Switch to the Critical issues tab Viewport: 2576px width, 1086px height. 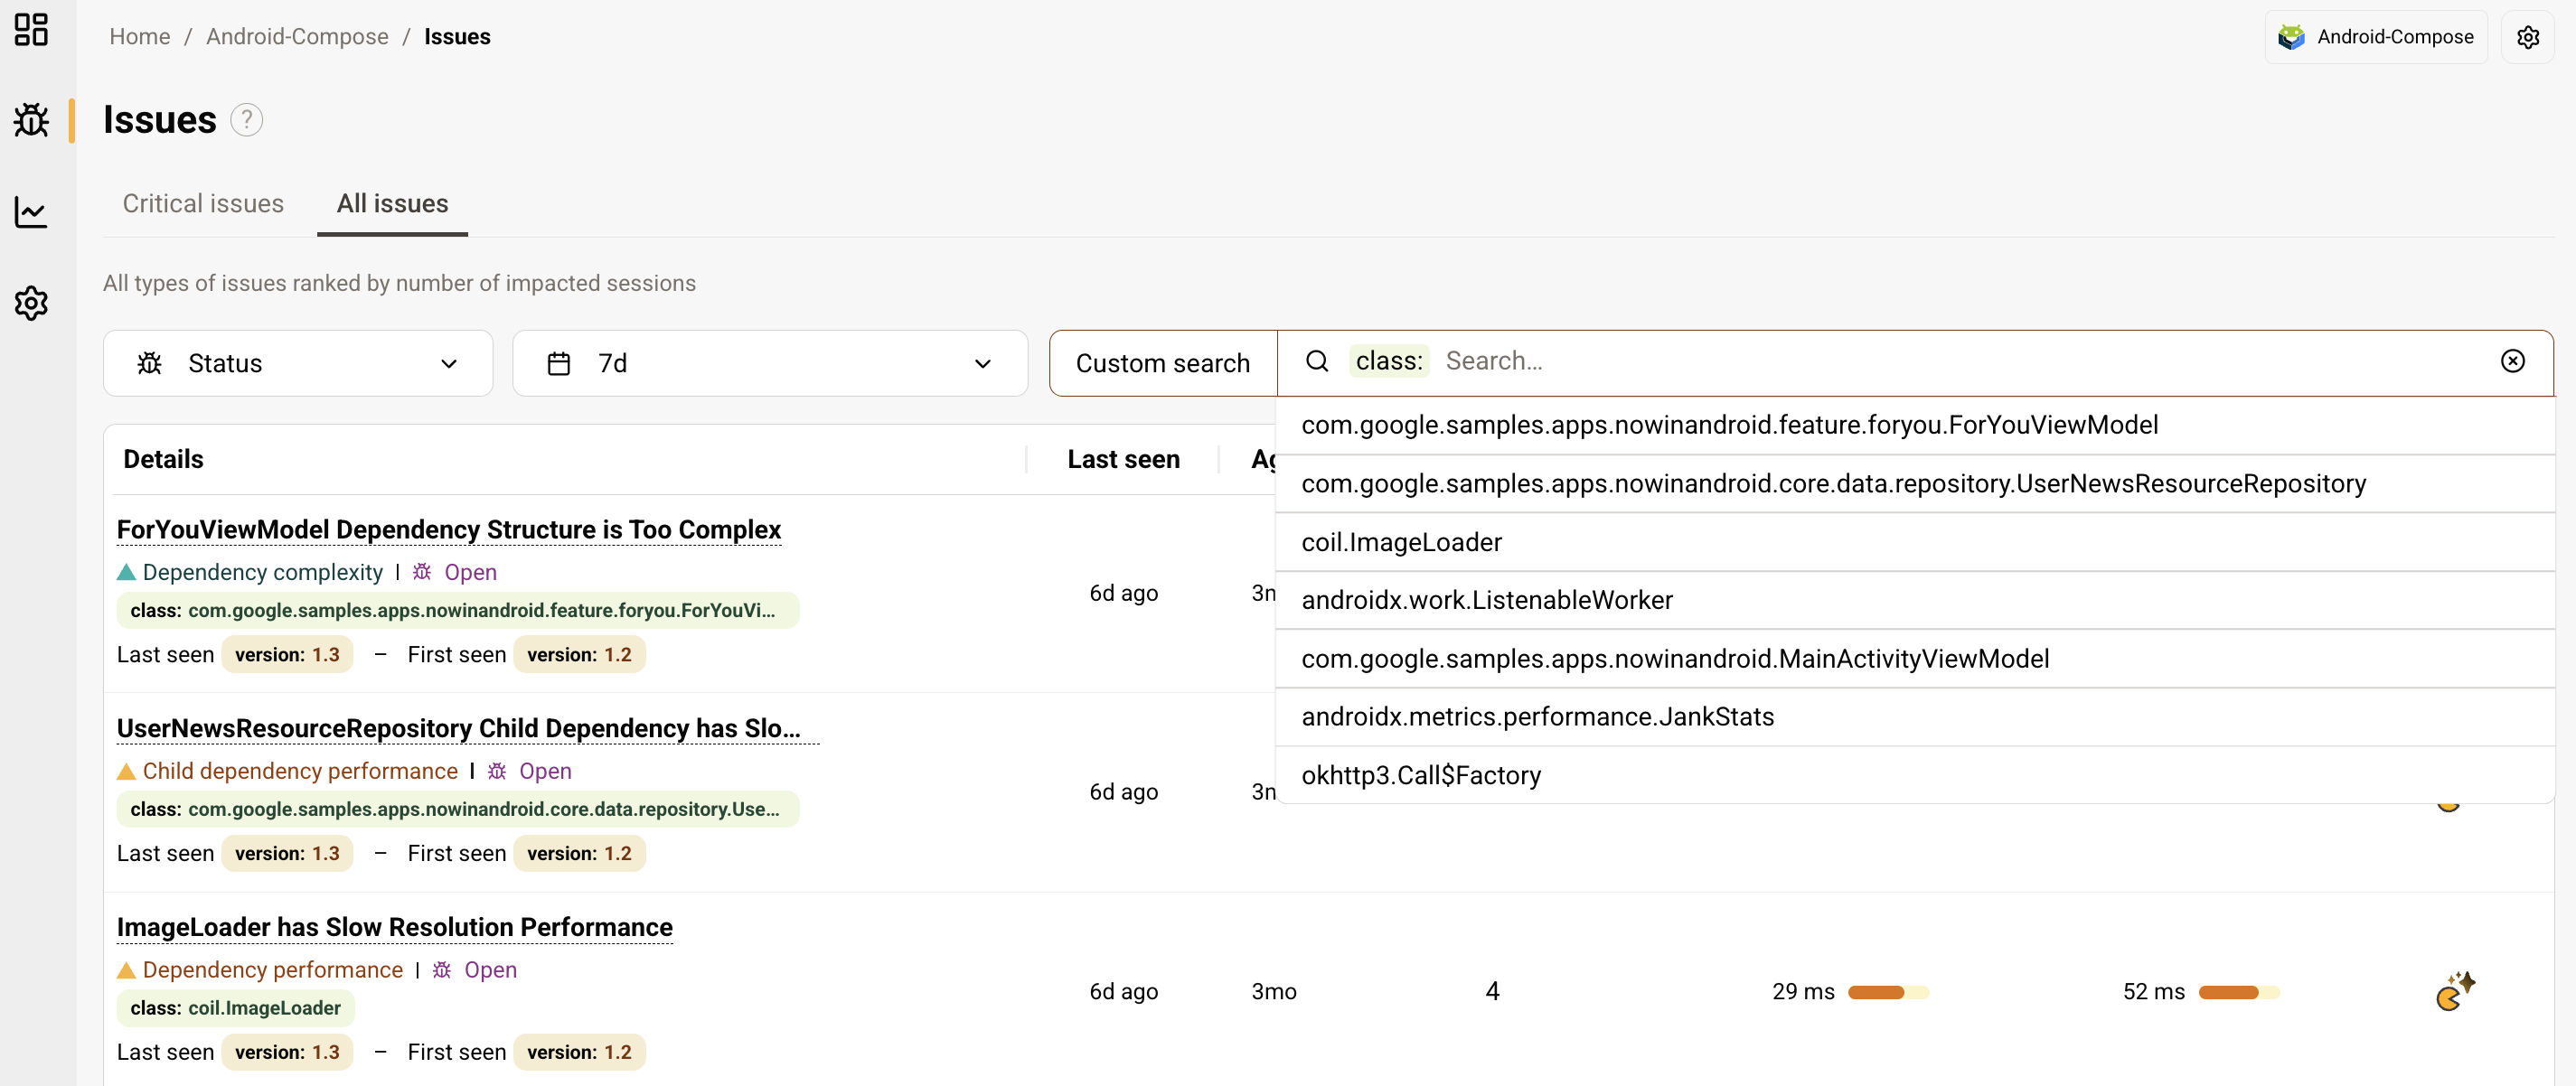pos(203,203)
